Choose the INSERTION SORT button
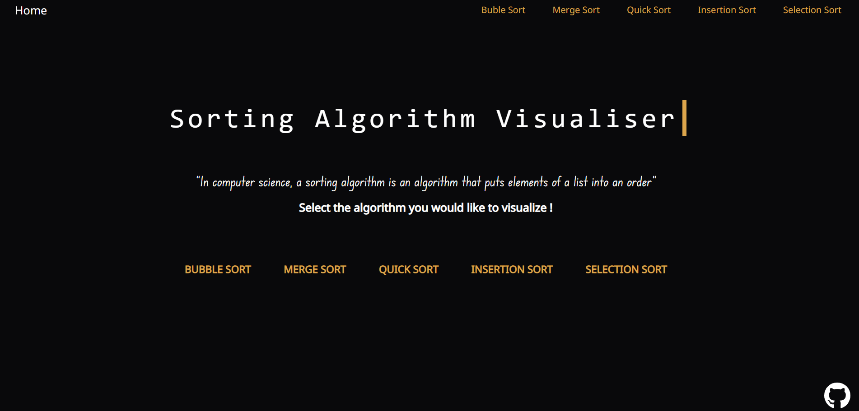Screen dimensions: 859x411 tap(512, 269)
